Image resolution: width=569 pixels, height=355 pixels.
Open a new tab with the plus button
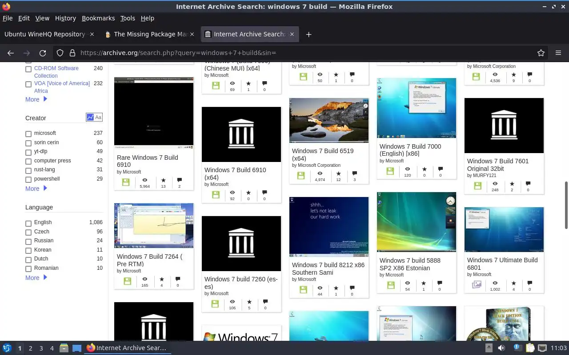309,34
